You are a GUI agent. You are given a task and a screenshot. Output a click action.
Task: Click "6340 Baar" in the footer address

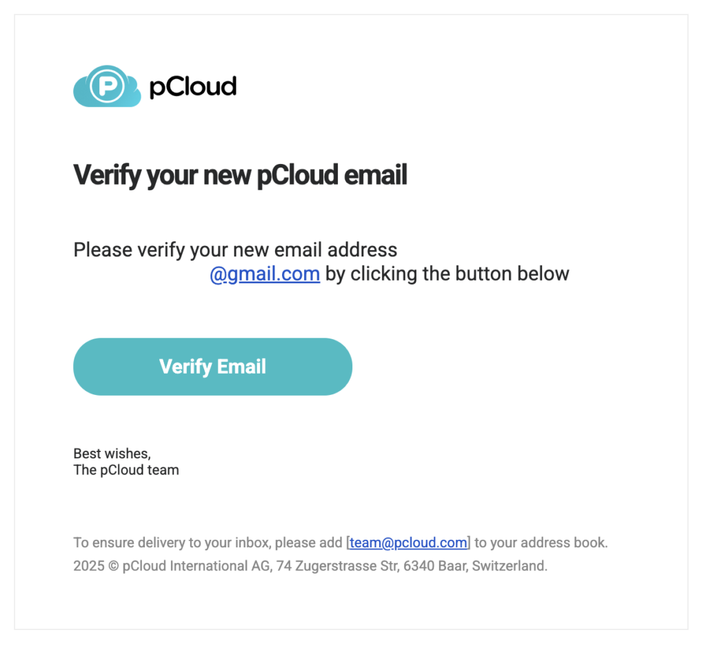pos(422,567)
